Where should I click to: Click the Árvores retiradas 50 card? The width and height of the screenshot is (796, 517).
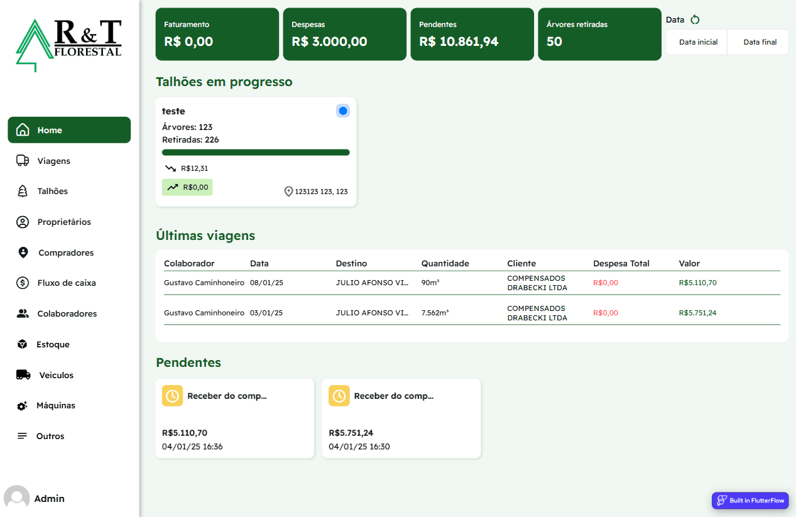(x=600, y=34)
